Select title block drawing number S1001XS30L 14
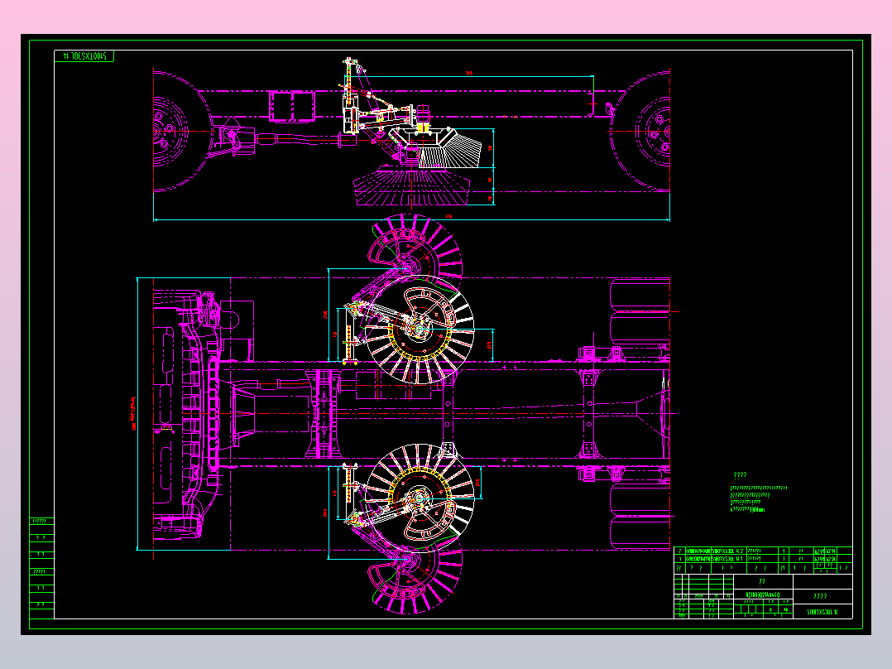Screen dimensions: 892x669 (822, 612)
